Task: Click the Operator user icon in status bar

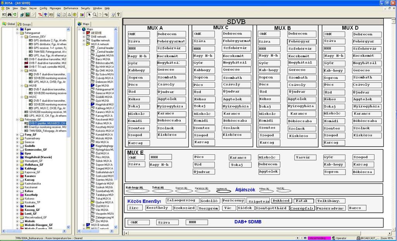Action: tap(334, 238)
